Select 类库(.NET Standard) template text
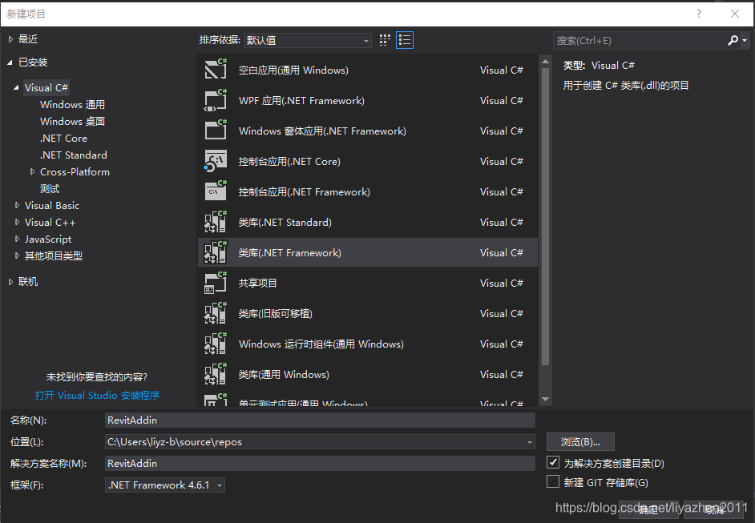This screenshot has height=523, width=755. click(x=285, y=223)
